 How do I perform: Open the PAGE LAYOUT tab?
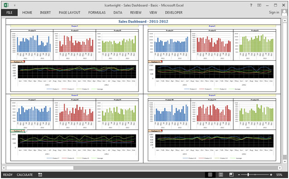pos(69,12)
